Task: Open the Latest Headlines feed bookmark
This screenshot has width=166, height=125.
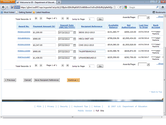Action: click(41, 12)
